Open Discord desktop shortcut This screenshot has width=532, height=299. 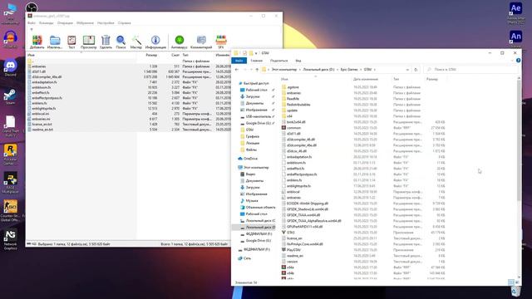click(11, 67)
